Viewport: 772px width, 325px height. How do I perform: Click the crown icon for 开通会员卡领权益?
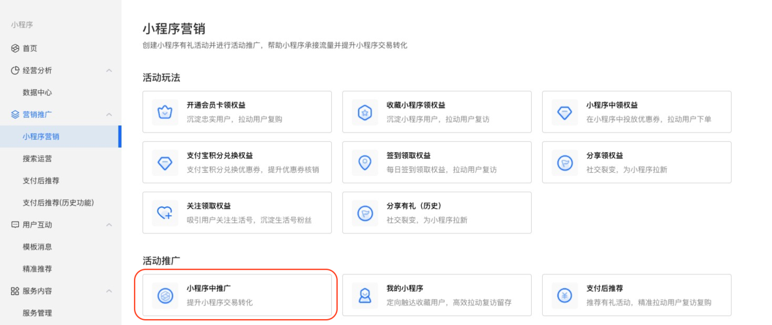pyautogui.click(x=165, y=112)
